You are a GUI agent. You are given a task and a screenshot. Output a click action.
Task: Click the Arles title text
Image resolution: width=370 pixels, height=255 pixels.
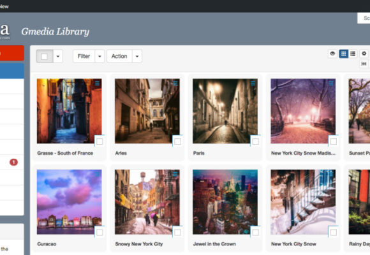[121, 153]
